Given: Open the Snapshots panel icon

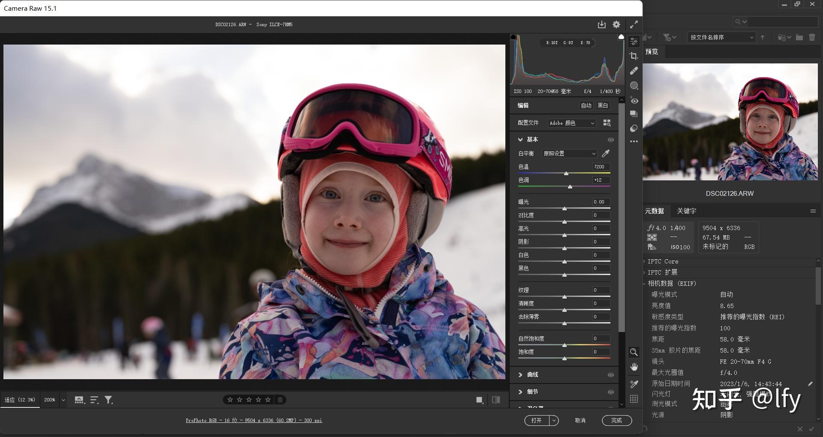Looking at the screenshot, I should (634, 114).
